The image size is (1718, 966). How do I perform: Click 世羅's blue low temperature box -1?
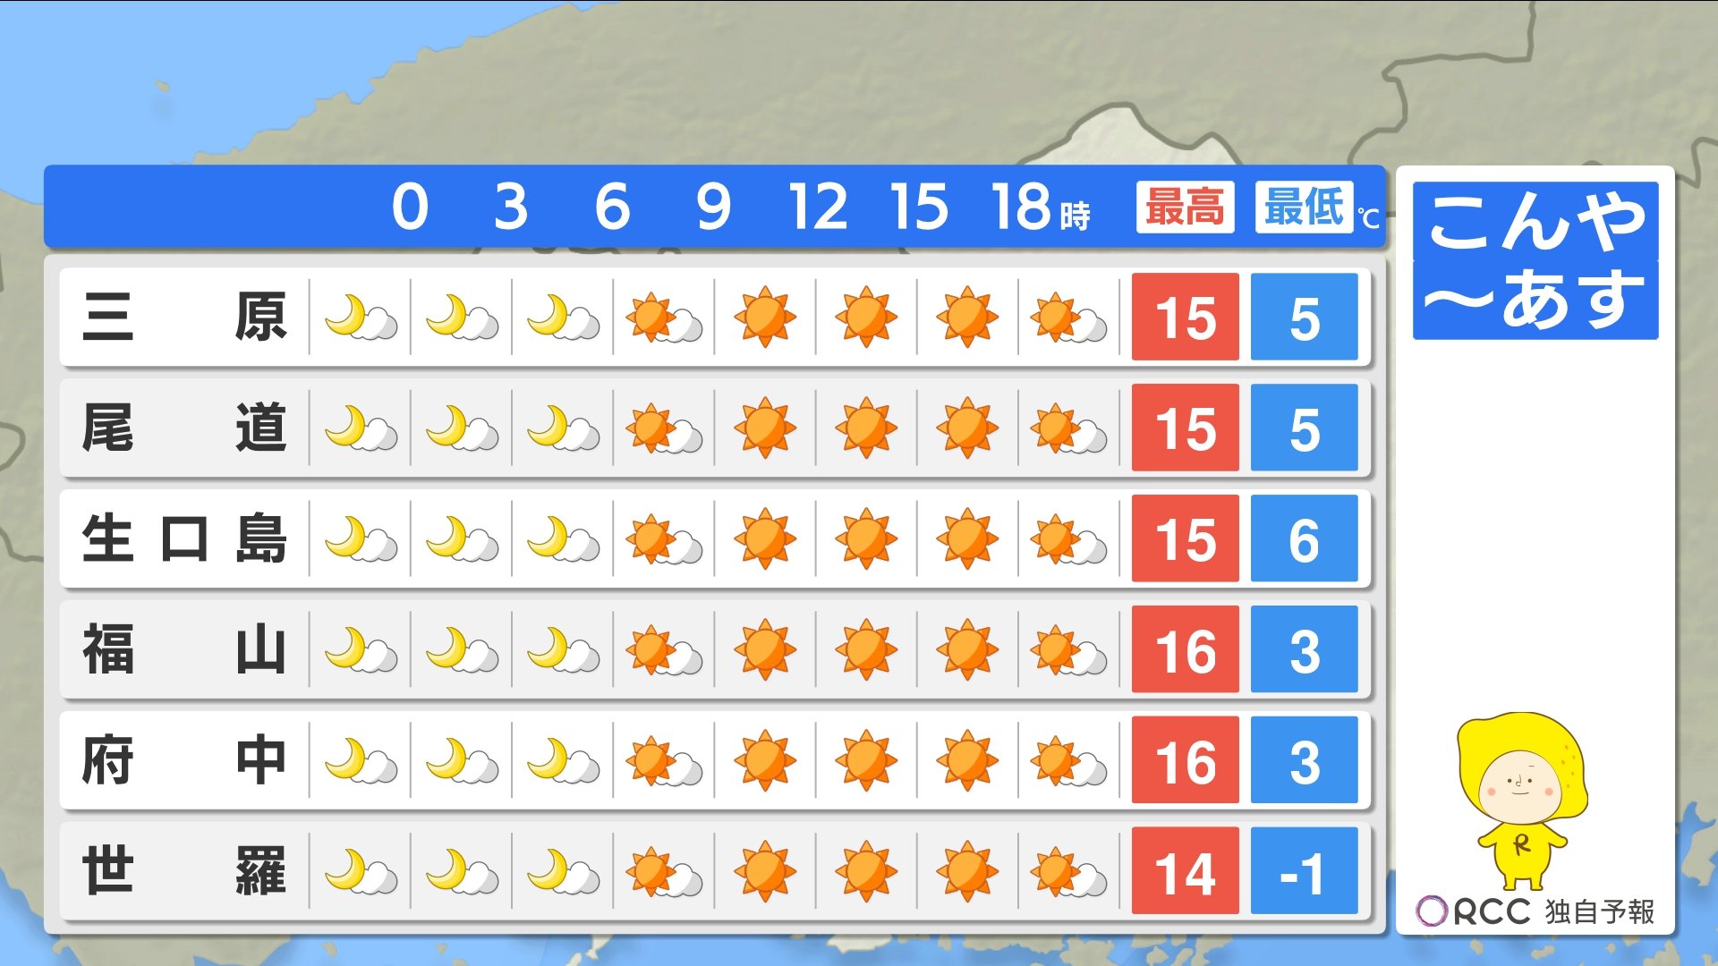[1304, 872]
